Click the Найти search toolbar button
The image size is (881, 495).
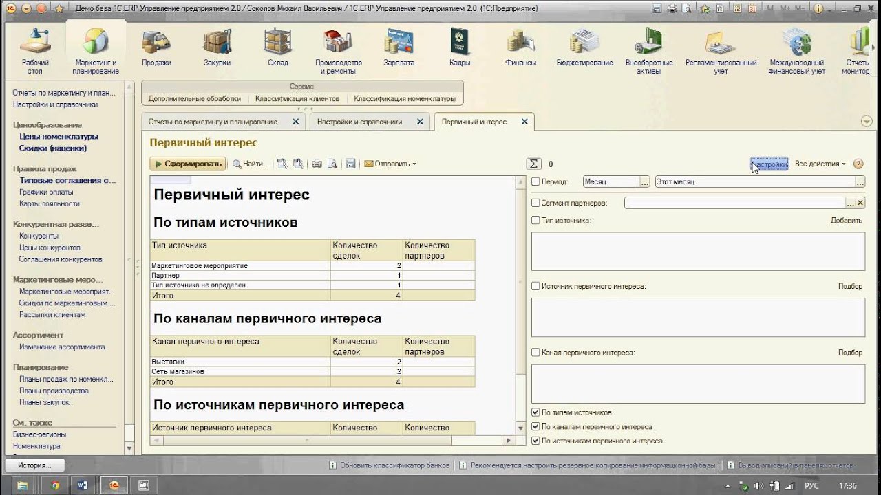click(x=251, y=164)
